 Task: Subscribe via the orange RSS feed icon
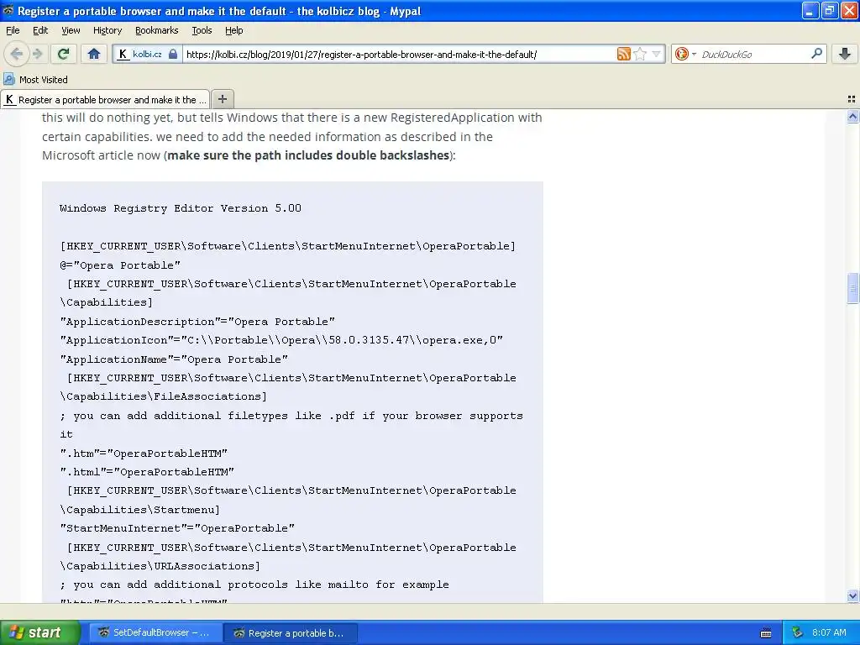(624, 54)
